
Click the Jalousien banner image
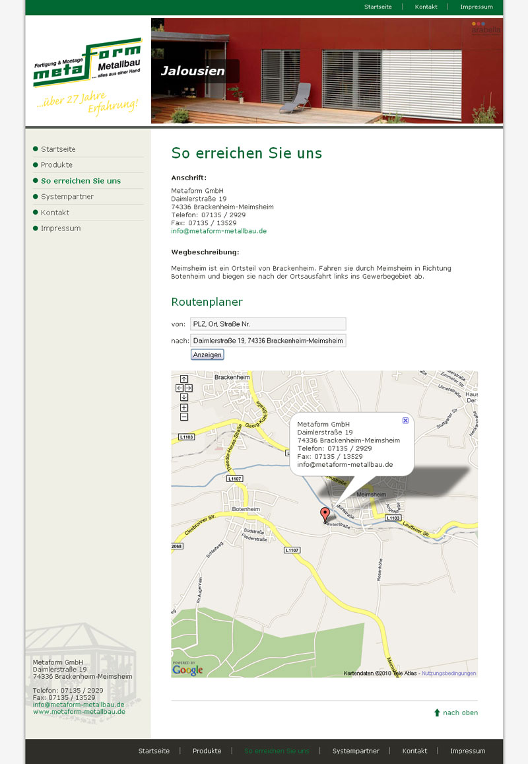coord(327,71)
